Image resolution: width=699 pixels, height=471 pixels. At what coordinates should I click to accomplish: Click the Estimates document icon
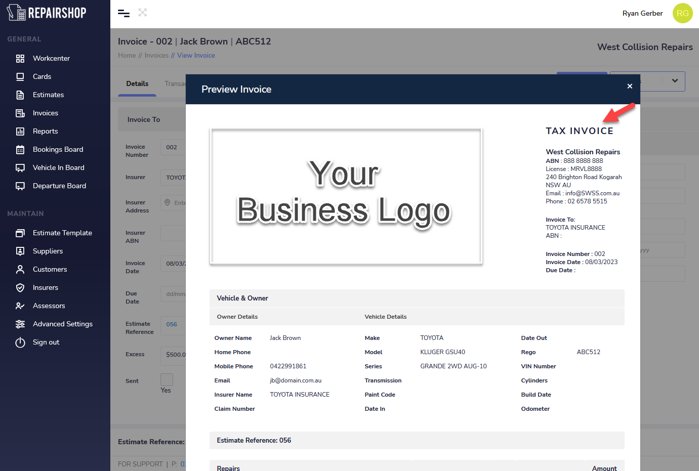tap(20, 95)
